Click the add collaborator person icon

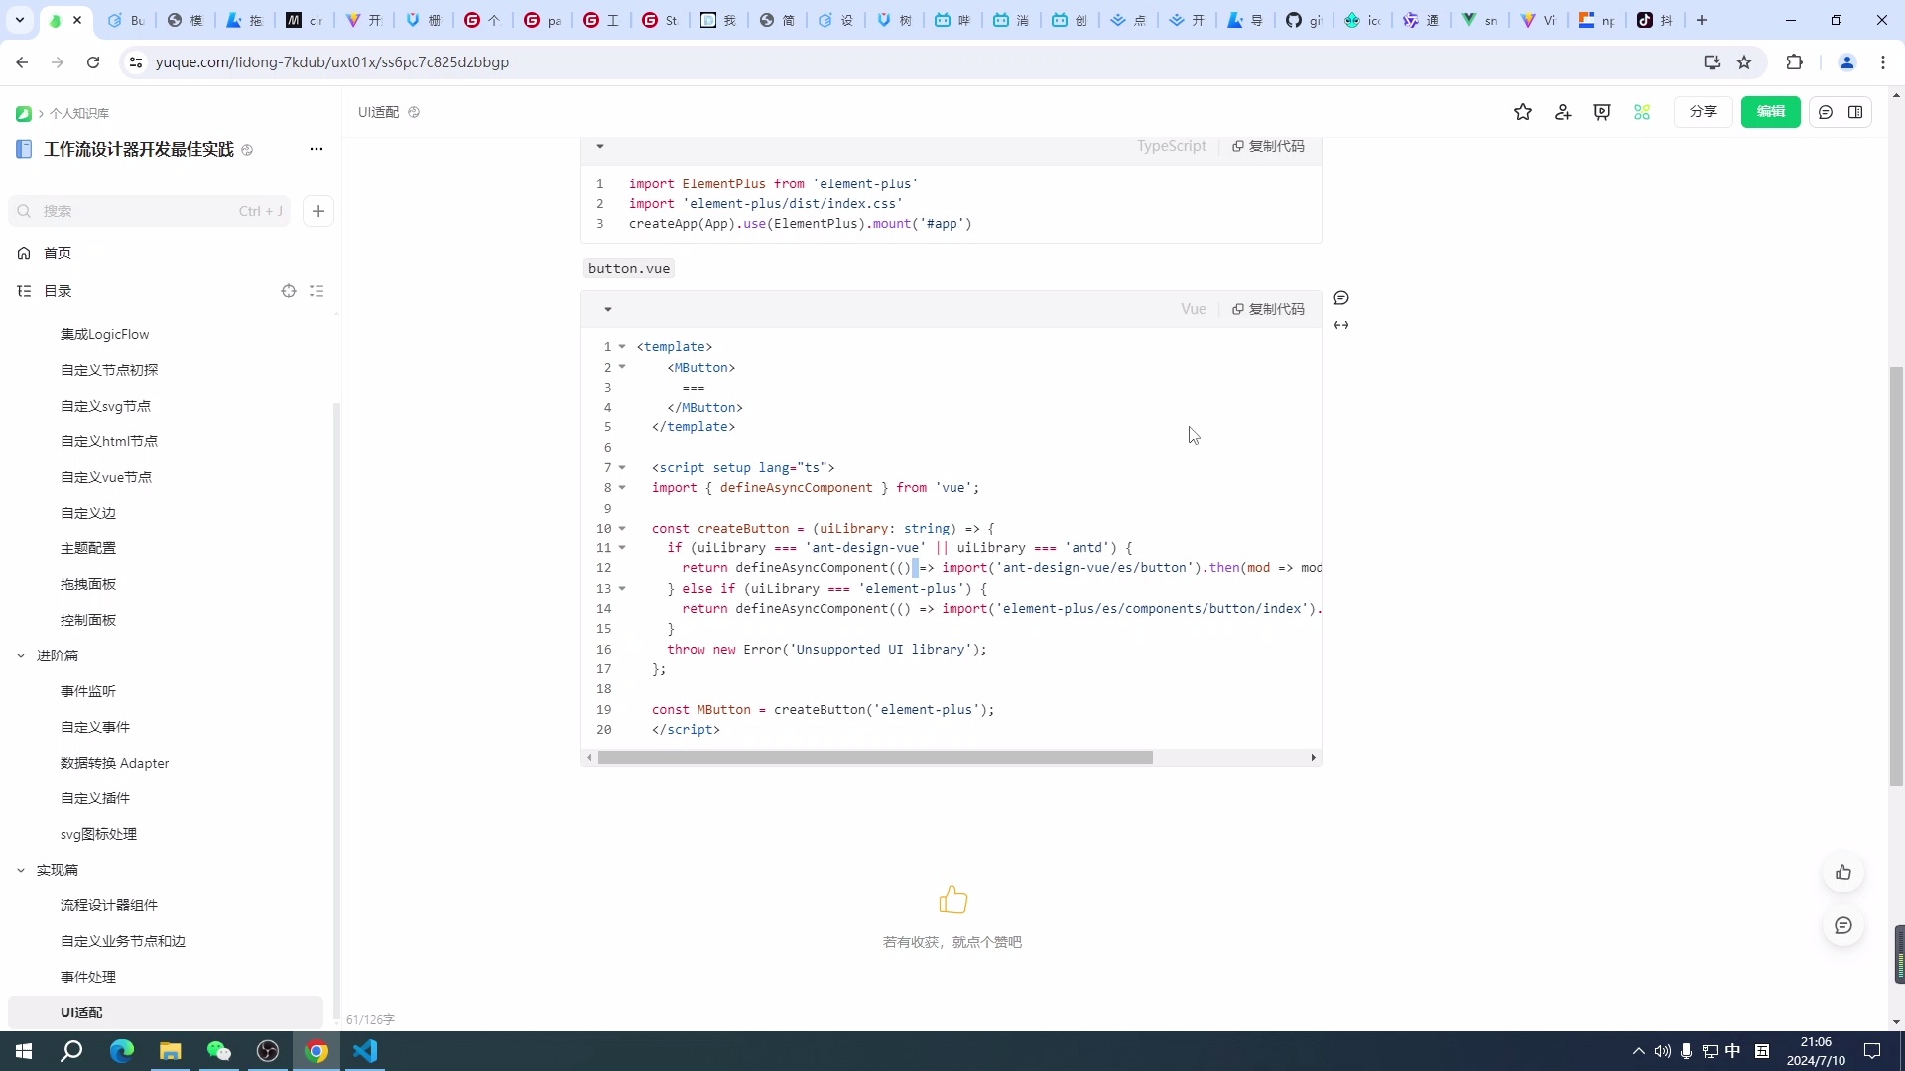pyautogui.click(x=1563, y=112)
